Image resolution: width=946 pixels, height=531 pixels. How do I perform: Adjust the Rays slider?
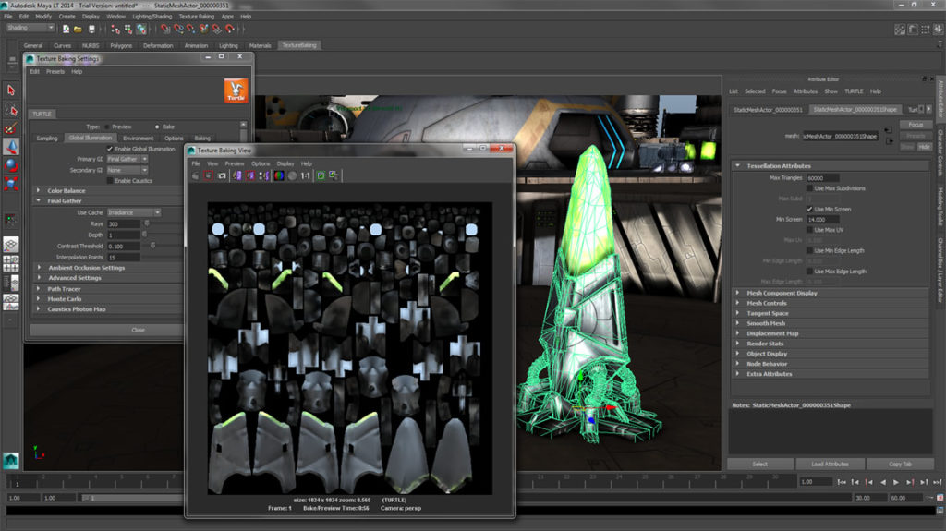147,223
